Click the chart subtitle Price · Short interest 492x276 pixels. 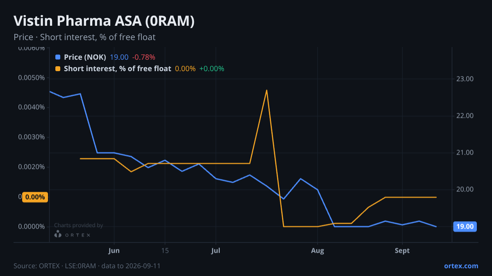[84, 37]
